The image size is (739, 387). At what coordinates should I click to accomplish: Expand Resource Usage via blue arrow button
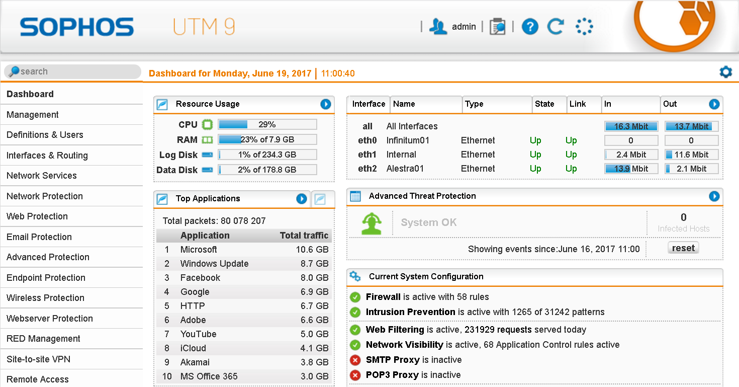pyautogui.click(x=326, y=104)
